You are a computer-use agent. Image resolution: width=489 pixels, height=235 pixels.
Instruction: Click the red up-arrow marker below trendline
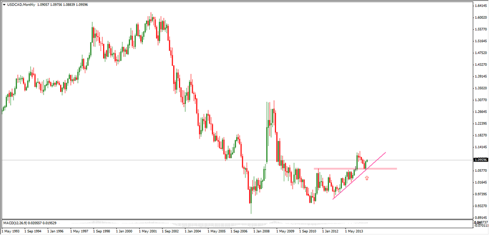pyautogui.click(x=366, y=178)
